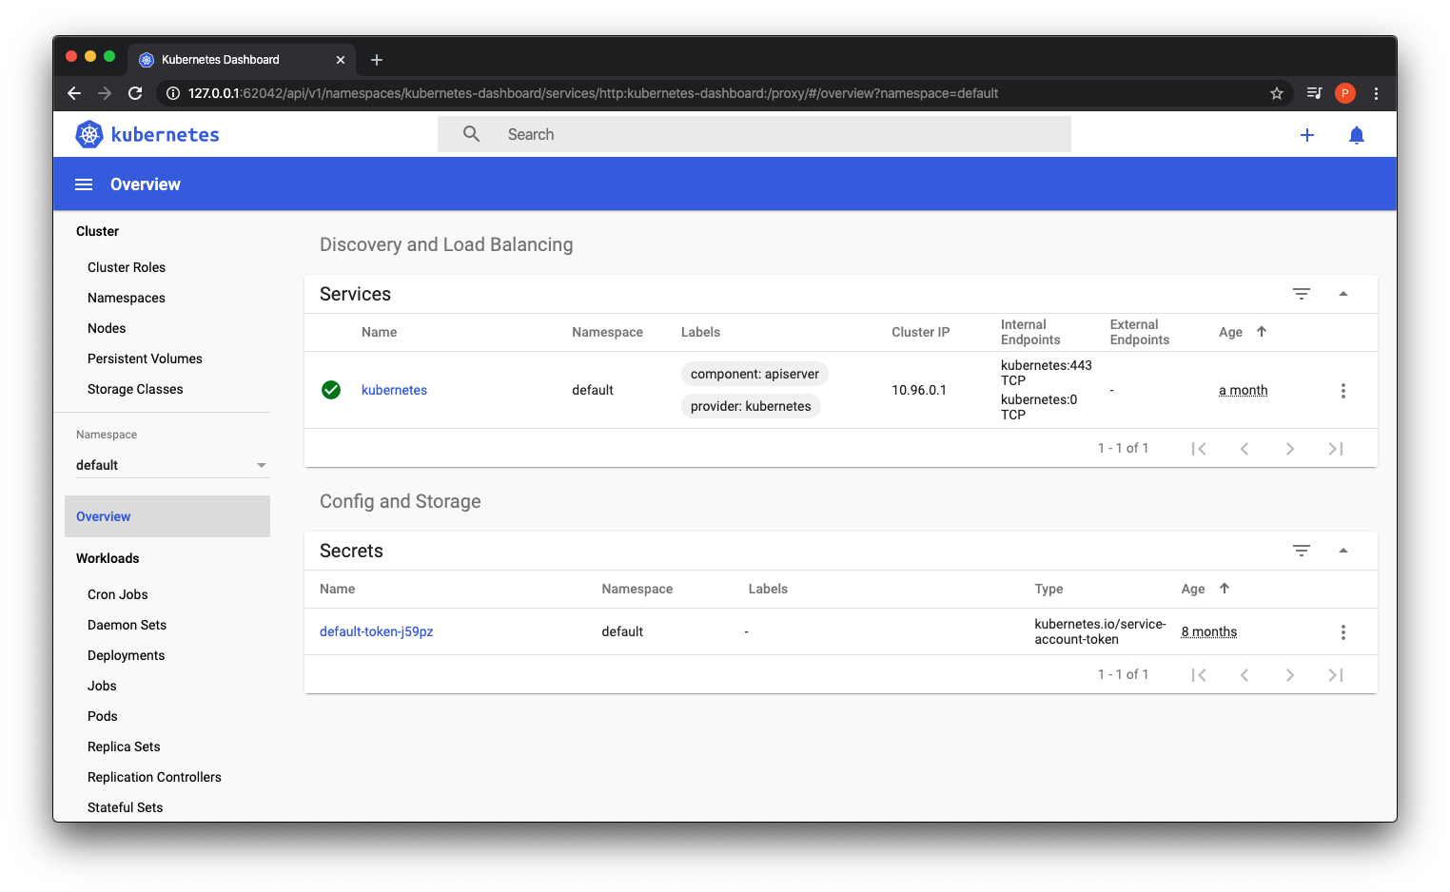Go to next page of Secrets

tap(1290, 675)
